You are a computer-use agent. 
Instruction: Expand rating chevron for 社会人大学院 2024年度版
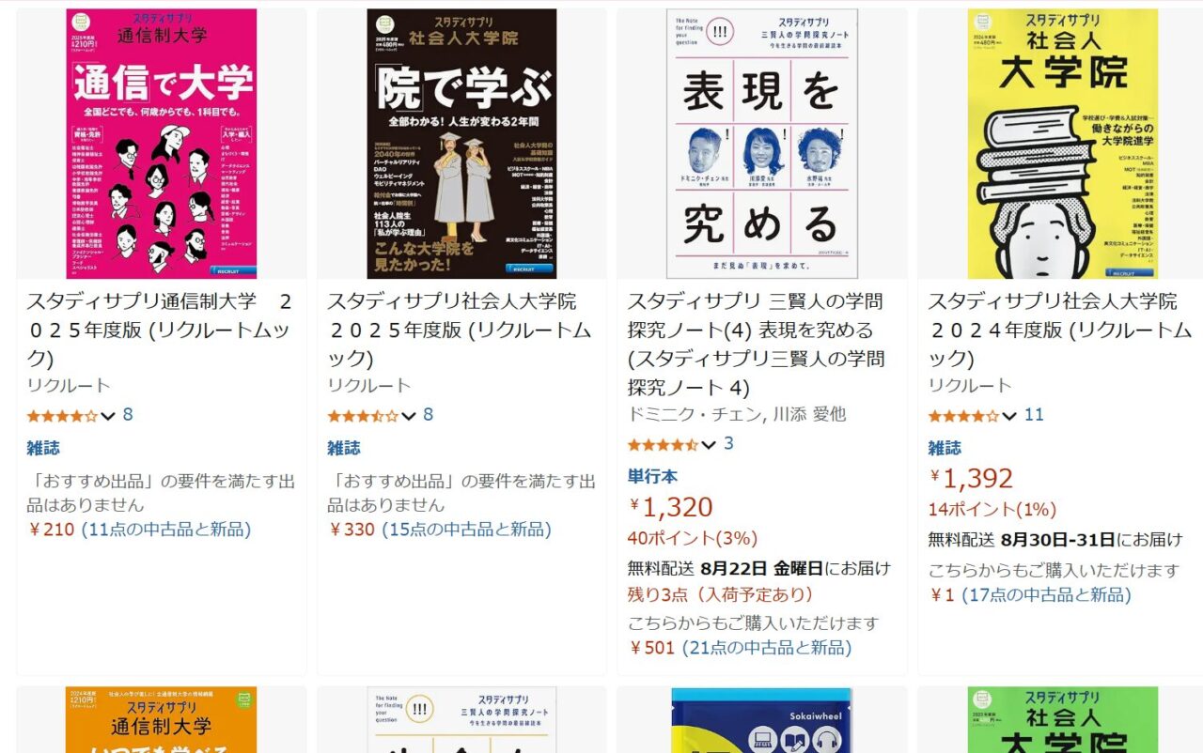coord(1009,416)
